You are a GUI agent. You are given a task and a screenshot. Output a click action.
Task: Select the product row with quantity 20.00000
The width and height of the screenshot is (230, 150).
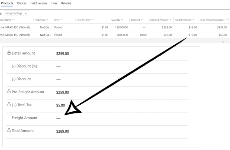[x=115, y=35]
